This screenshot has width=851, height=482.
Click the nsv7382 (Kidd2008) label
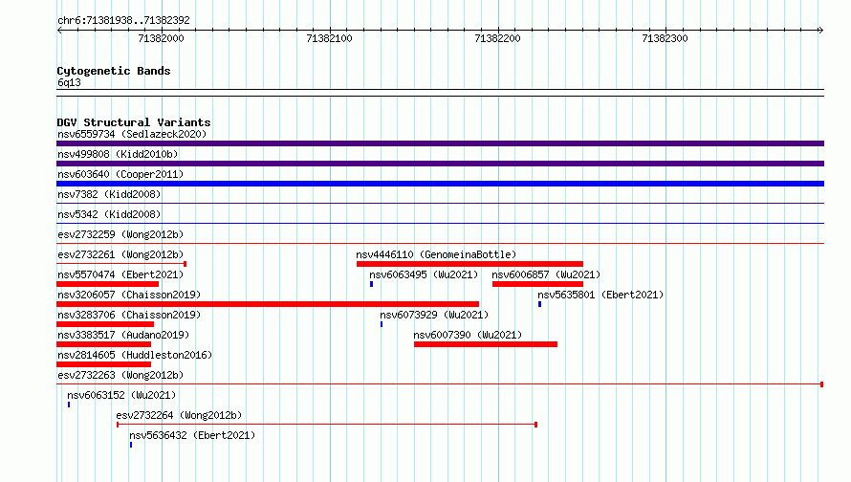coord(109,194)
